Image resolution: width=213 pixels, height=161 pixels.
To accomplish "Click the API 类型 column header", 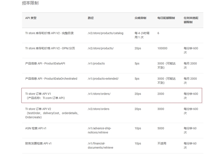I will 31,18.
